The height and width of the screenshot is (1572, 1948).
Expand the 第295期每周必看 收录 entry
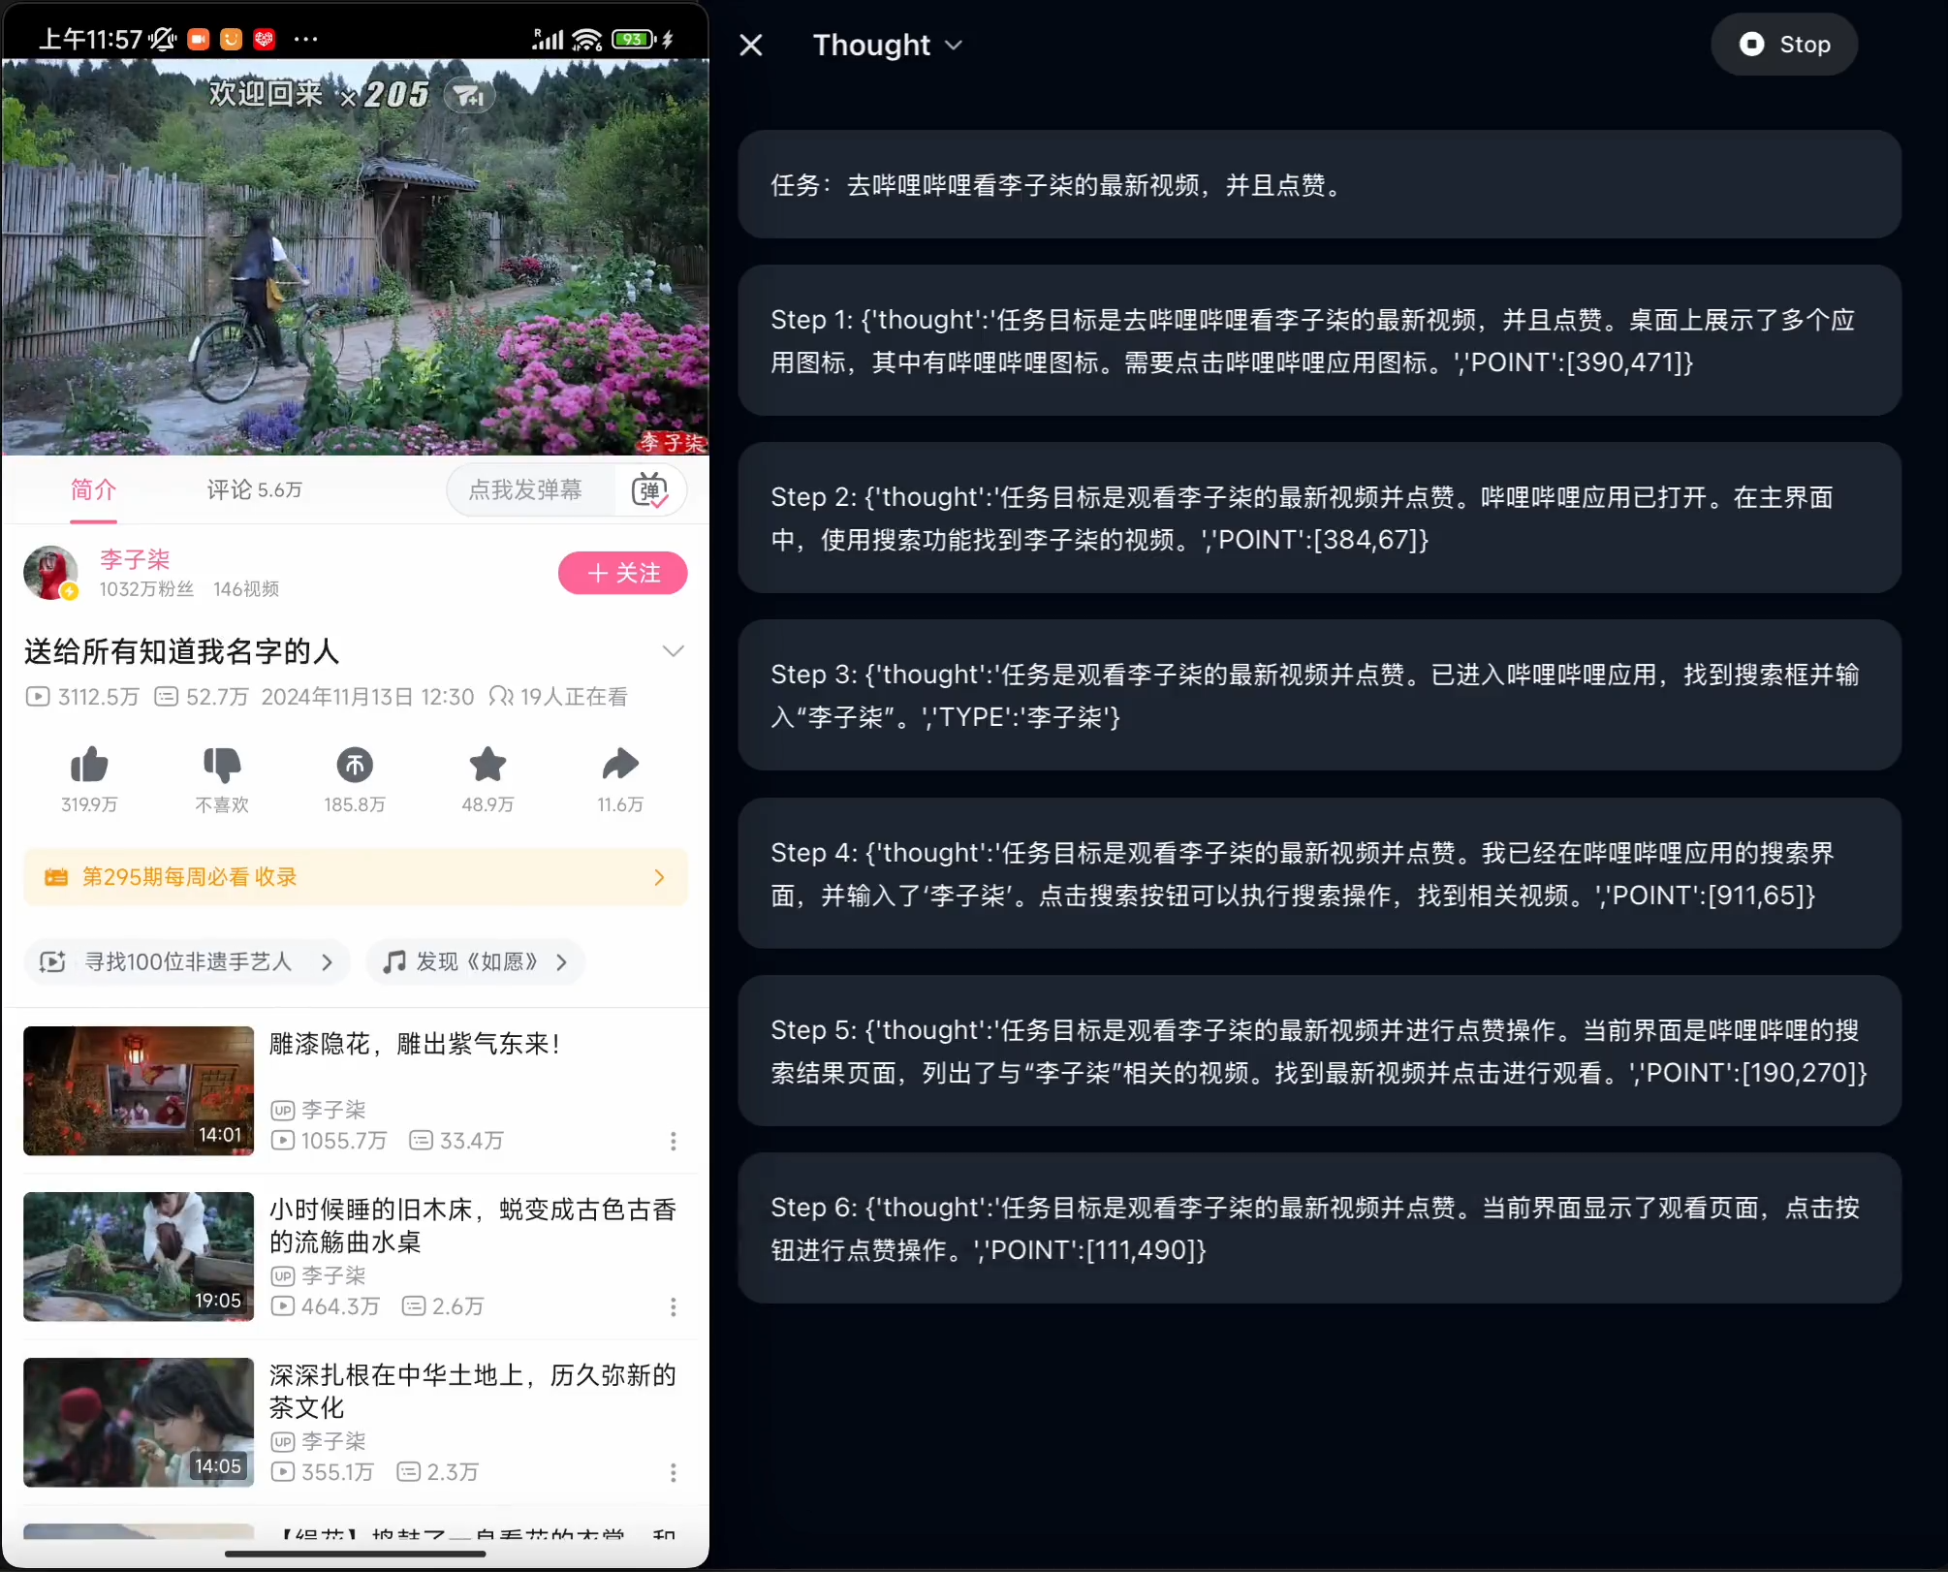click(660, 876)
